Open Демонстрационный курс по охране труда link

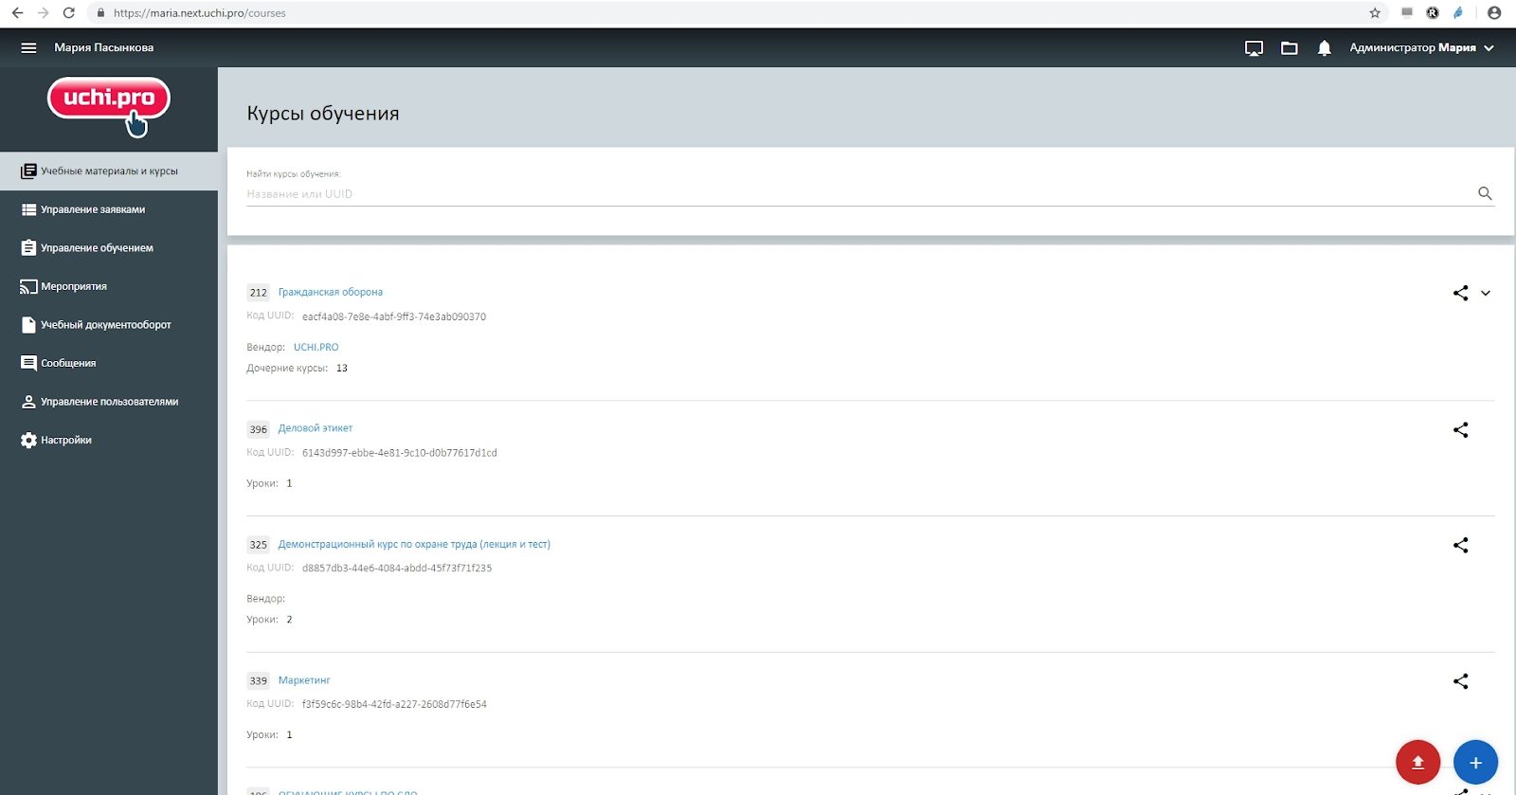(414, 544)
